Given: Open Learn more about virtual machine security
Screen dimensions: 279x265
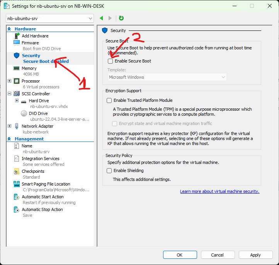Looking at the screenshot, I should [x=219, y=191].
